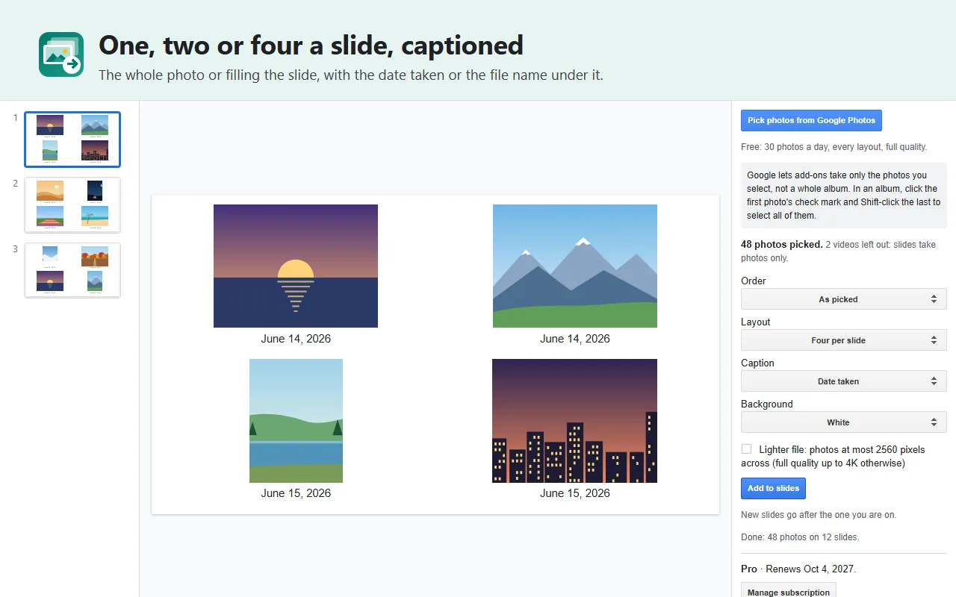Click the 'Free: 30 photos a day' line
The image size is (956, 597).
click(x=834, y=147)
